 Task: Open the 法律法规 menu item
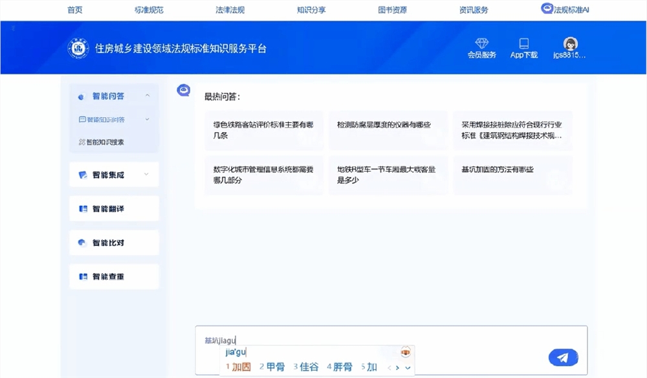click(x=229, y=10)
